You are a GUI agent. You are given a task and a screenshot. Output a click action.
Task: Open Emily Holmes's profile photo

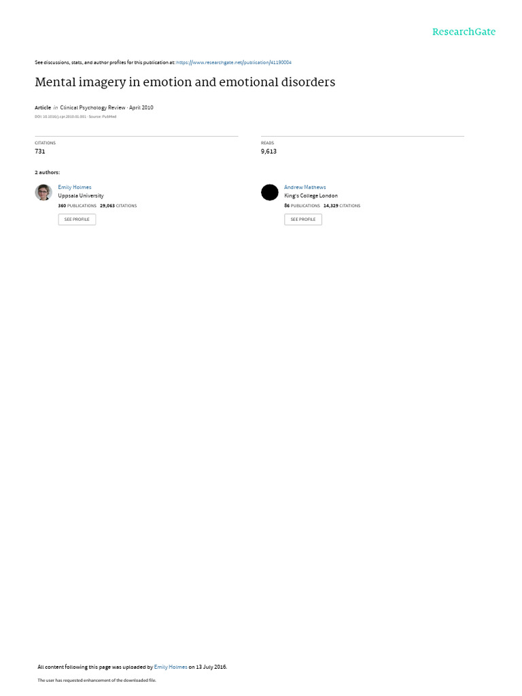coord(43,192)
